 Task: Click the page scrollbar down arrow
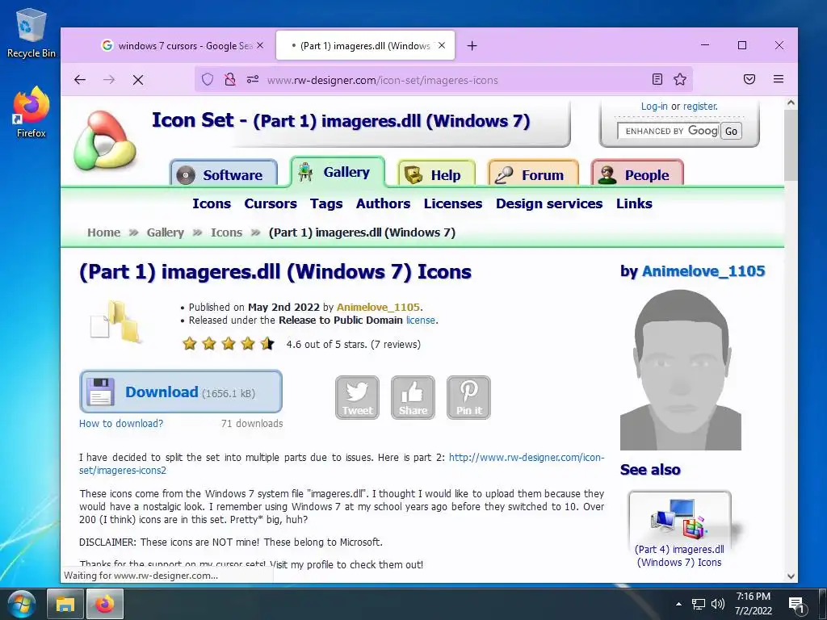pyautogui.click(x=791, y=576)
